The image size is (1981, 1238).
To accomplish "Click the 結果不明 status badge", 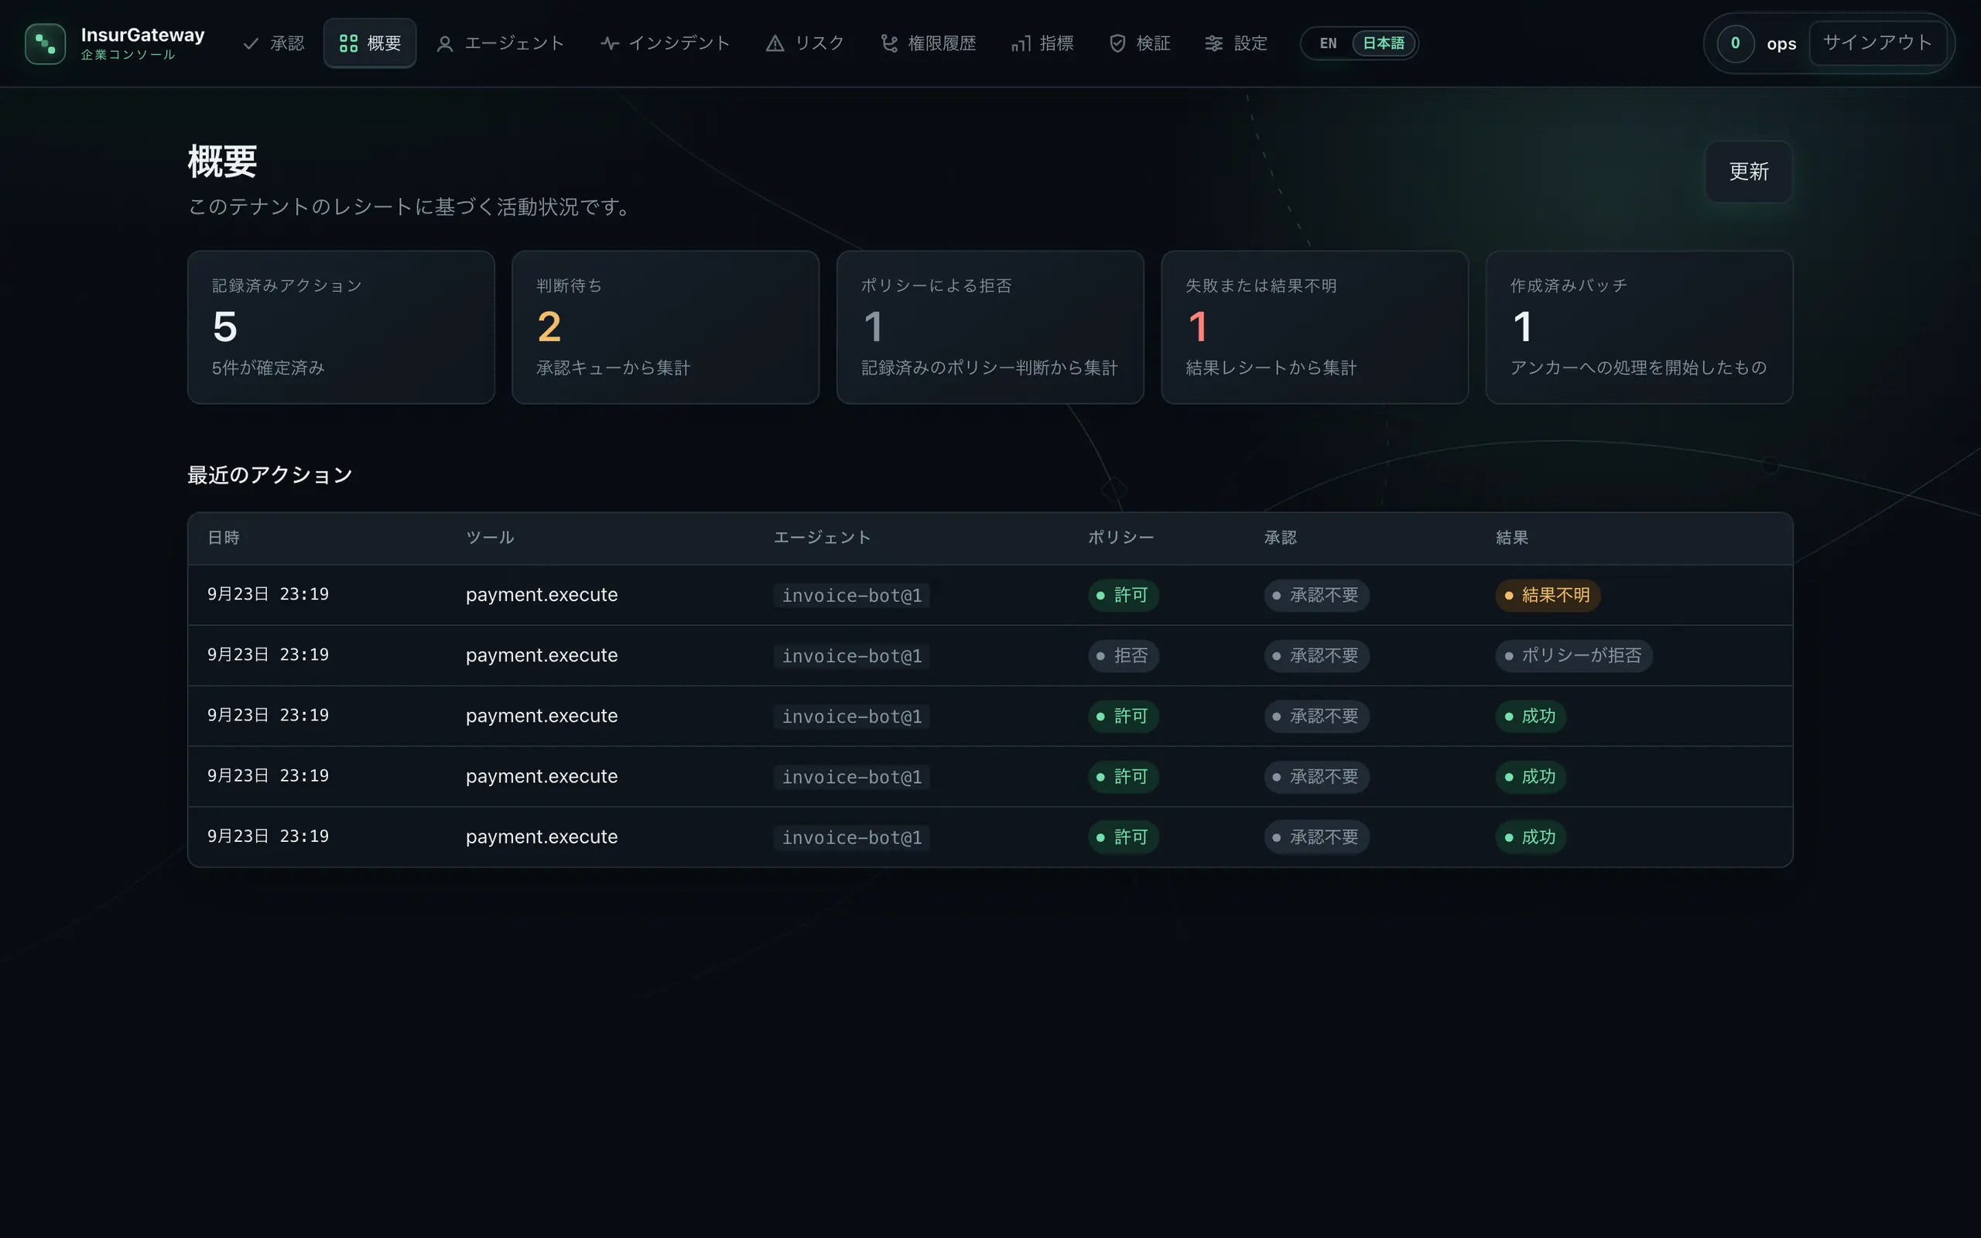I will click(1548, 595).
